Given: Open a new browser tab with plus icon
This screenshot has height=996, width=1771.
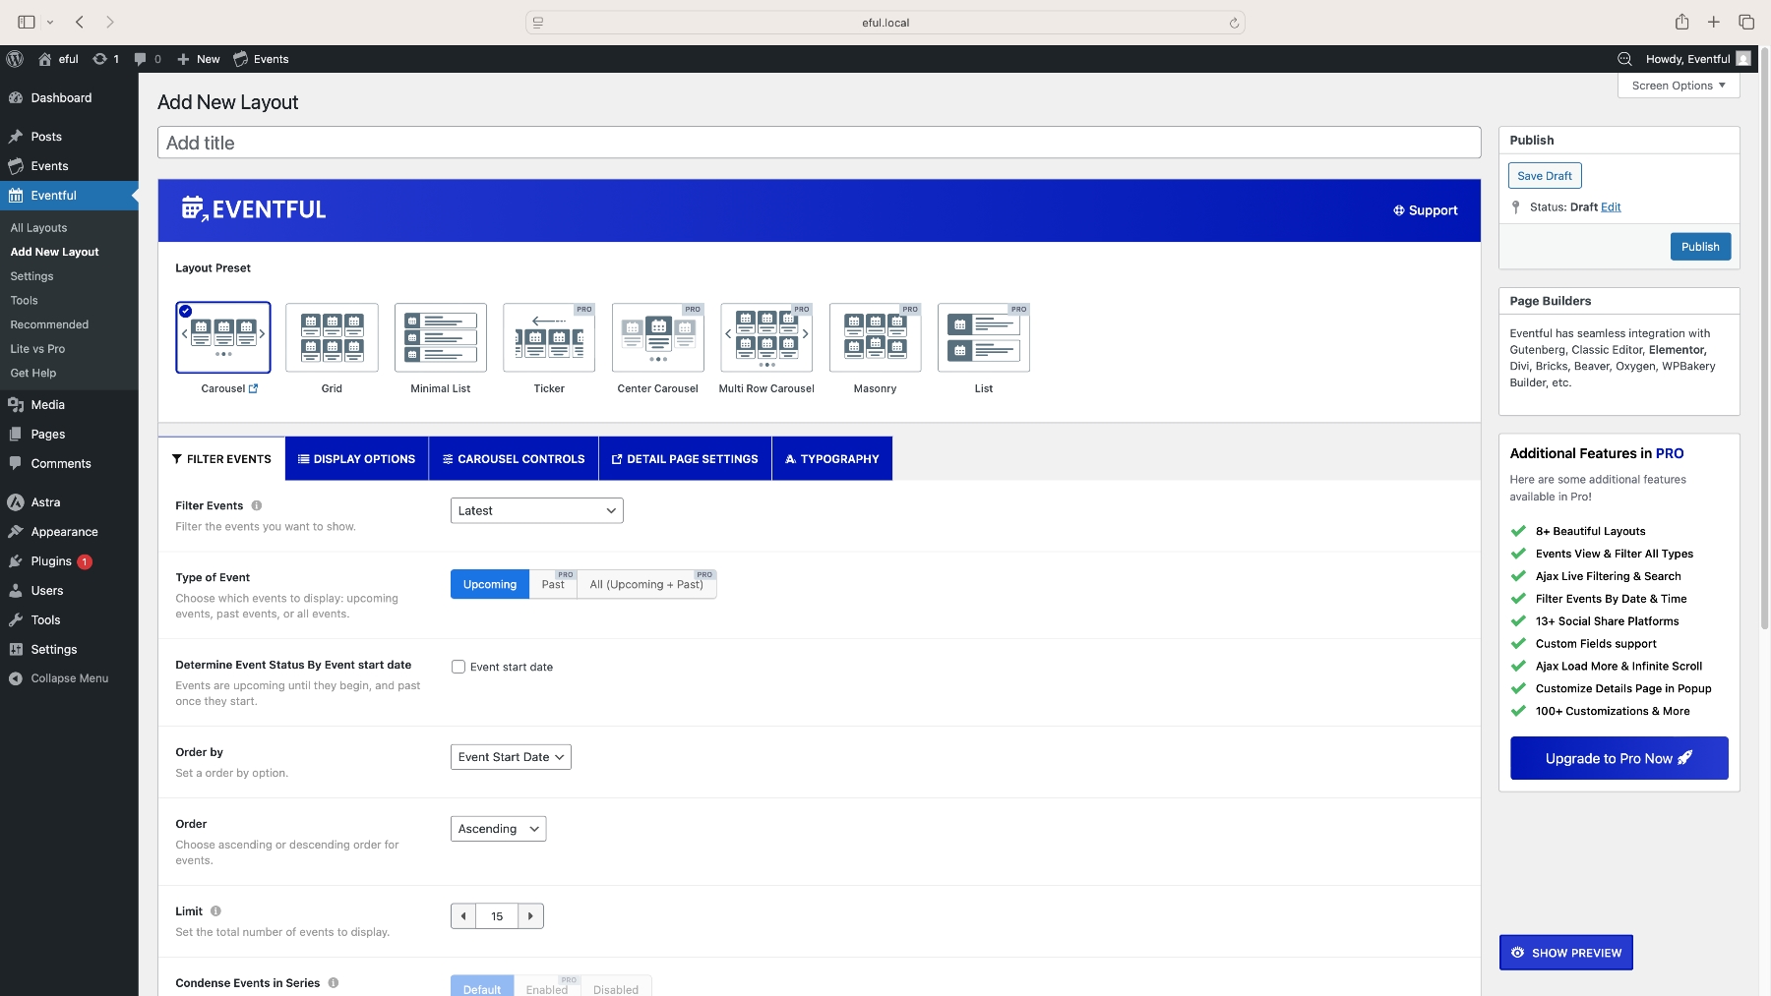Looking at the screenshot, I should pos(1714,22).
